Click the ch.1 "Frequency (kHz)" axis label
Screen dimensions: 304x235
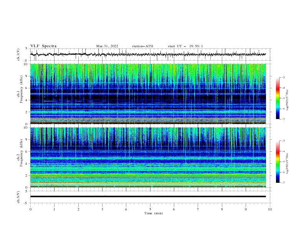[x=21, y=89]
